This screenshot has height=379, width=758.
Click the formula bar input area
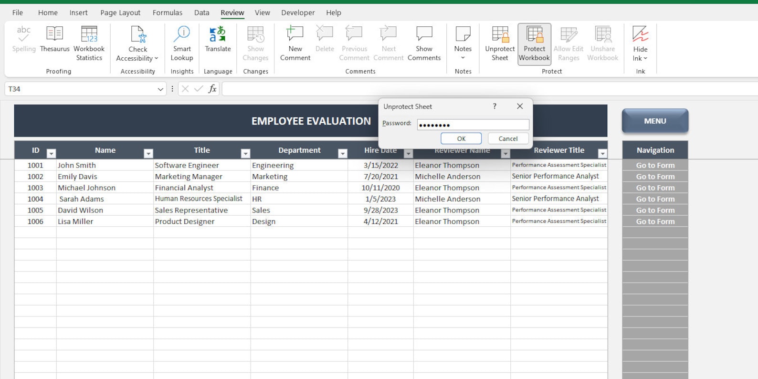coord(490,89)
